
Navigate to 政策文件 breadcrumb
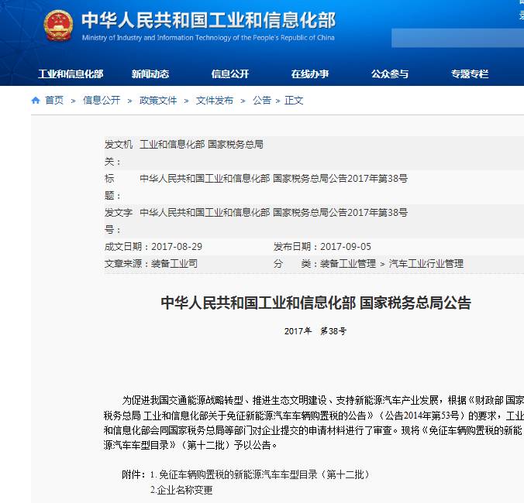tap(158, 101)
